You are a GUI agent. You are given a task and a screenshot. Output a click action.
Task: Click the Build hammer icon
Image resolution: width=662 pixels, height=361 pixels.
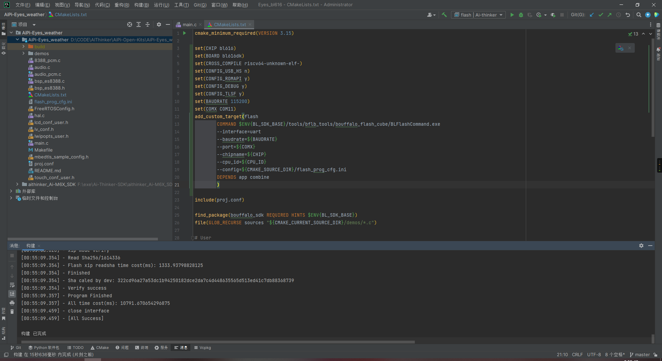point(444,15)
